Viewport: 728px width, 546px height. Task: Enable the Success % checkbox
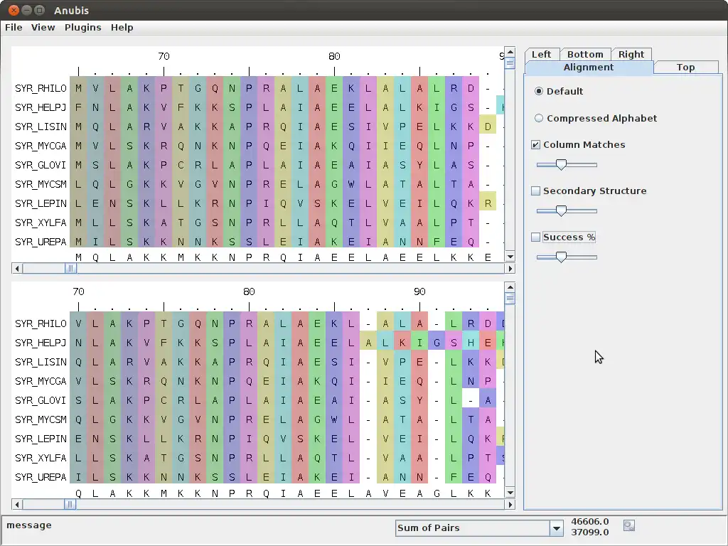(x=536, y=237)
